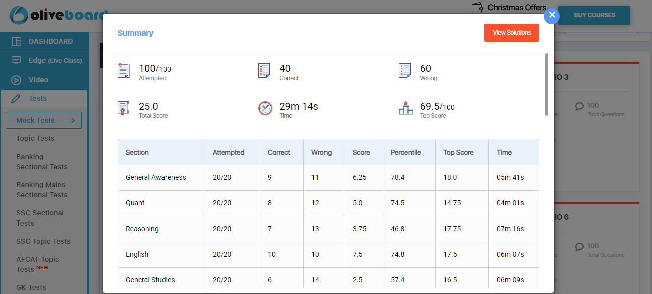Click the Correct checklist icon in summary
Viewport: 652px width, 294px height.
pyautogui.click(x=264, y=70)
